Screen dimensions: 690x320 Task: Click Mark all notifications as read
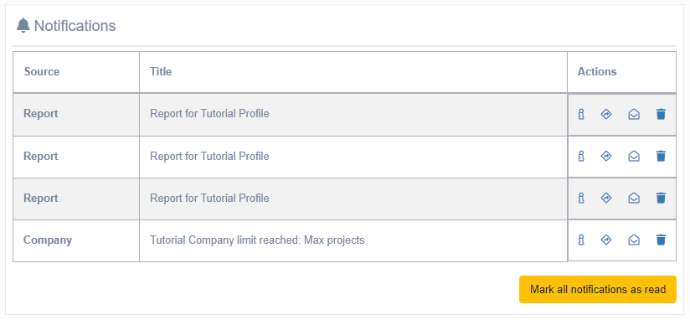point(598,290)
